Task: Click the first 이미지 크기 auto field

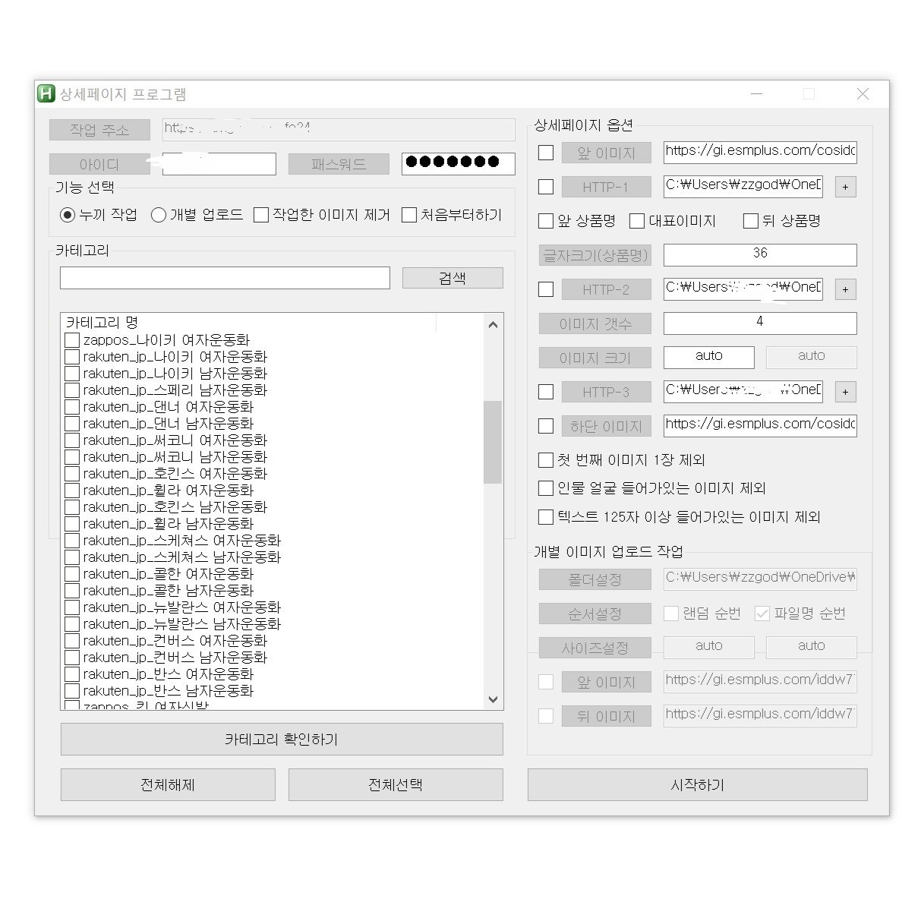Action: [x=709, y=358]
